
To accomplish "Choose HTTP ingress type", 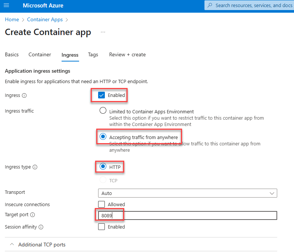I will [103, 167].
